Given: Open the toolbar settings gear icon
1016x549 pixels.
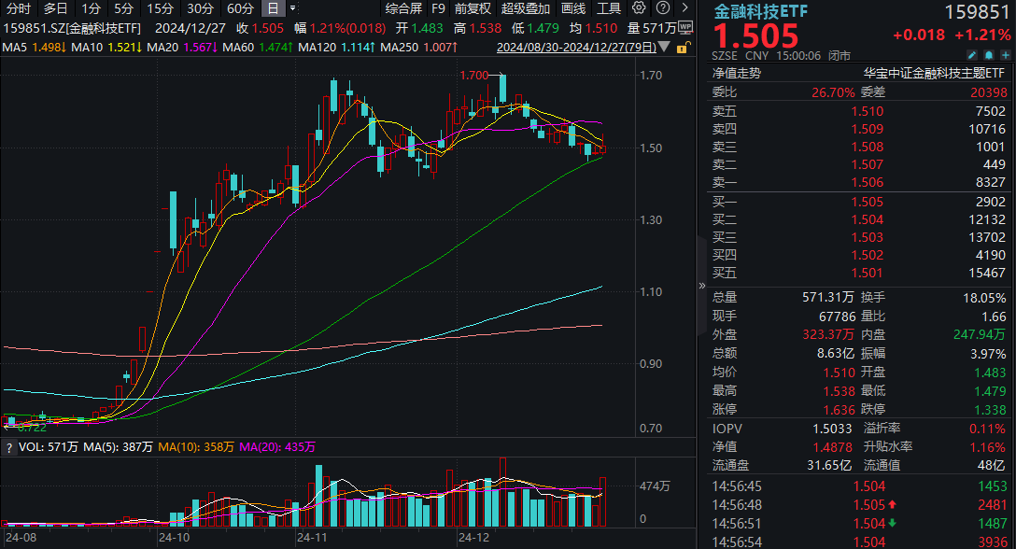Looking at the screenshot, I should pos(639,7).
